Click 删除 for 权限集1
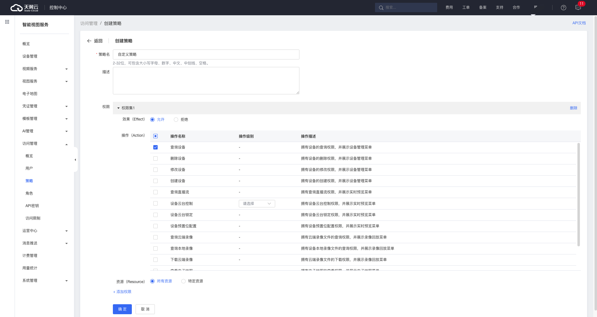Screen dimensions: 597x317 click(x=574, y=108)
